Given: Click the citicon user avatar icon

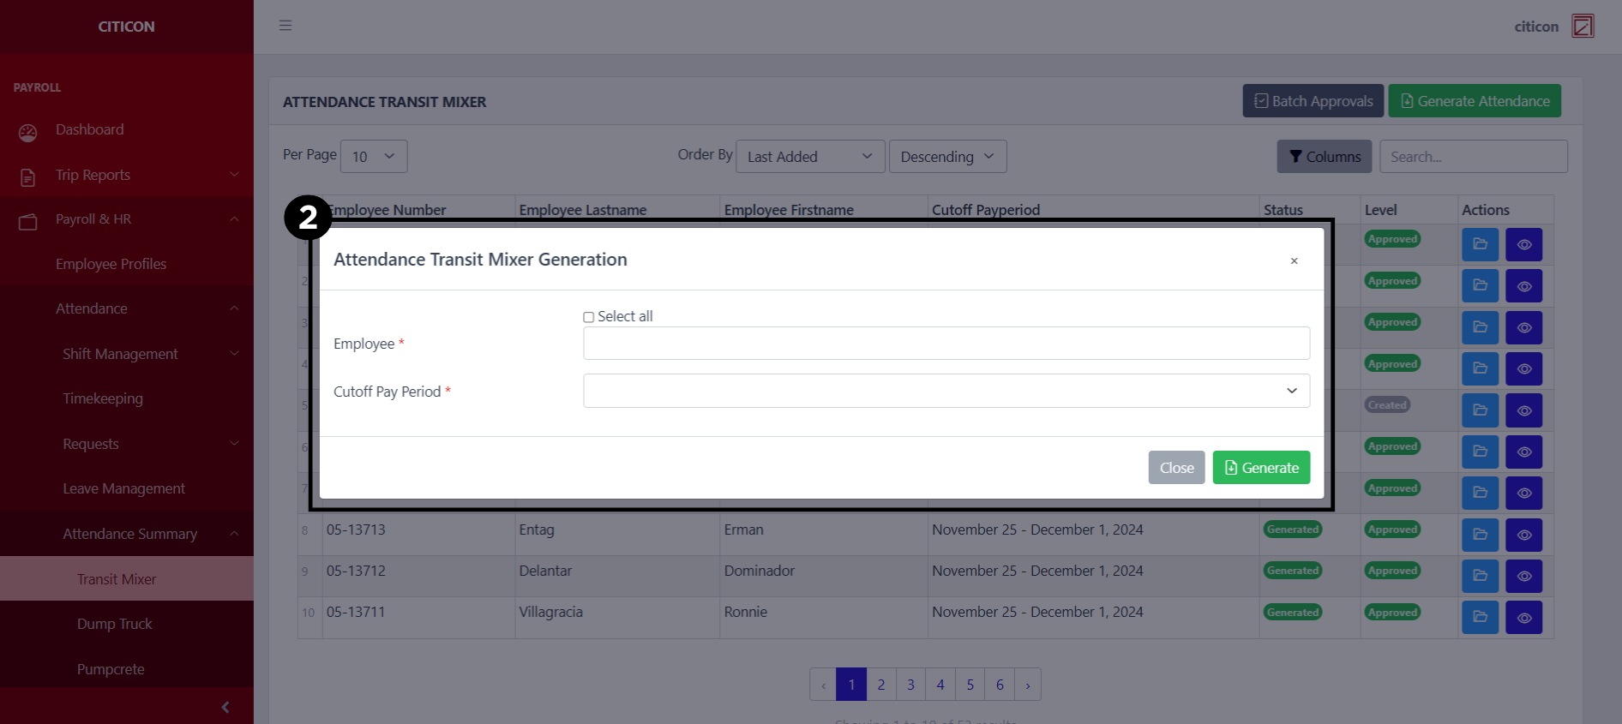Looking at the screenshot, I should tap(1583, 26).
